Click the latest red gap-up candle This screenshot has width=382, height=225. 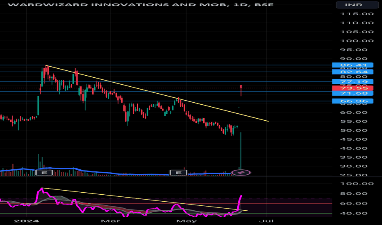click(x=241, y=90)
